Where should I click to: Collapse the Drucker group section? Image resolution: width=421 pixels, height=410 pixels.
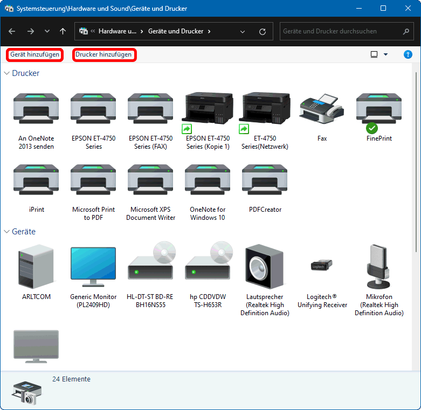[7, 73]
